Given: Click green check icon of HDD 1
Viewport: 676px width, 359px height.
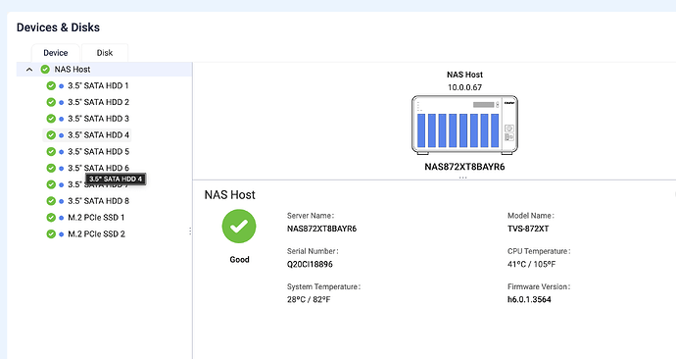Looking at the screenshot, I should (x=51, y=86).
